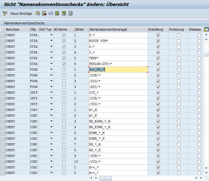This screenshot has height=181, width=209.
Task: Click the rule field containing TEMP*
Action: 118,58
